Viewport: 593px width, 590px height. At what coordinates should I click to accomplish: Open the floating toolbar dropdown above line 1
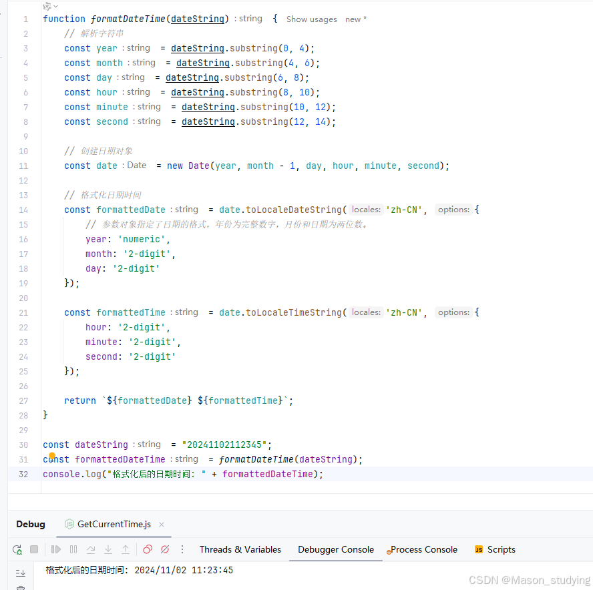pos(50,6)
